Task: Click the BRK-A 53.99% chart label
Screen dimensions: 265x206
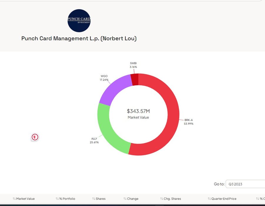Action: point(189,122)
